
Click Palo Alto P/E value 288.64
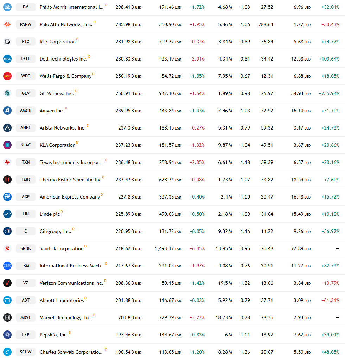pyautogui.click(x=266, y=25)
